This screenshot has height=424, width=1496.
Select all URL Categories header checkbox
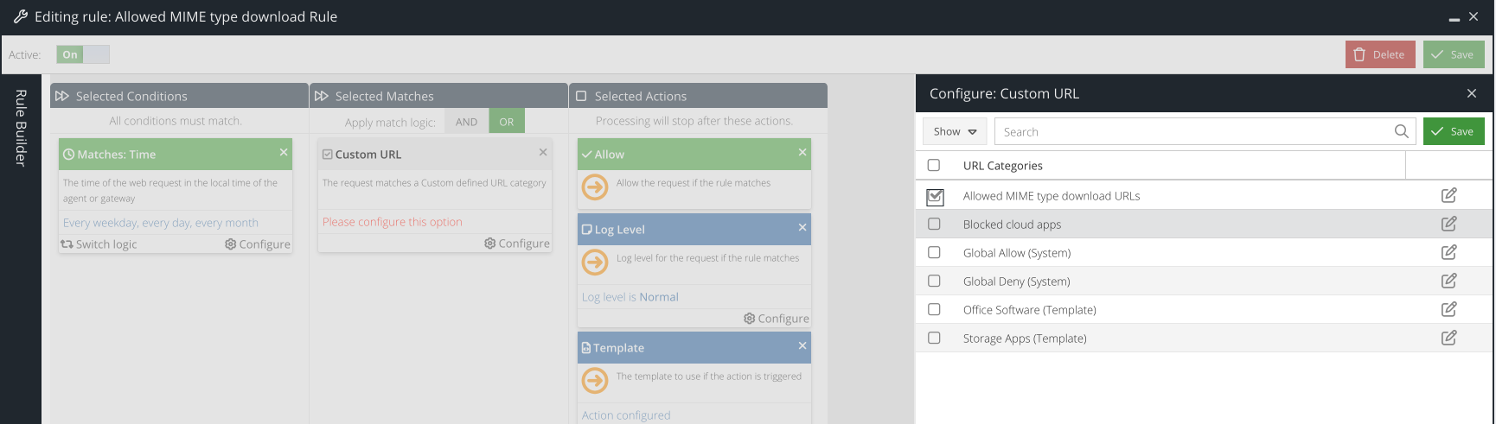tap(934, 165)
